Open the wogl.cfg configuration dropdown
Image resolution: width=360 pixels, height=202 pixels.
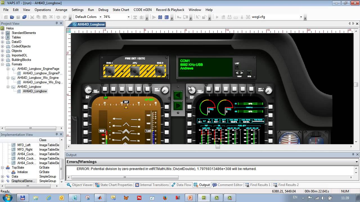(301, 17)
